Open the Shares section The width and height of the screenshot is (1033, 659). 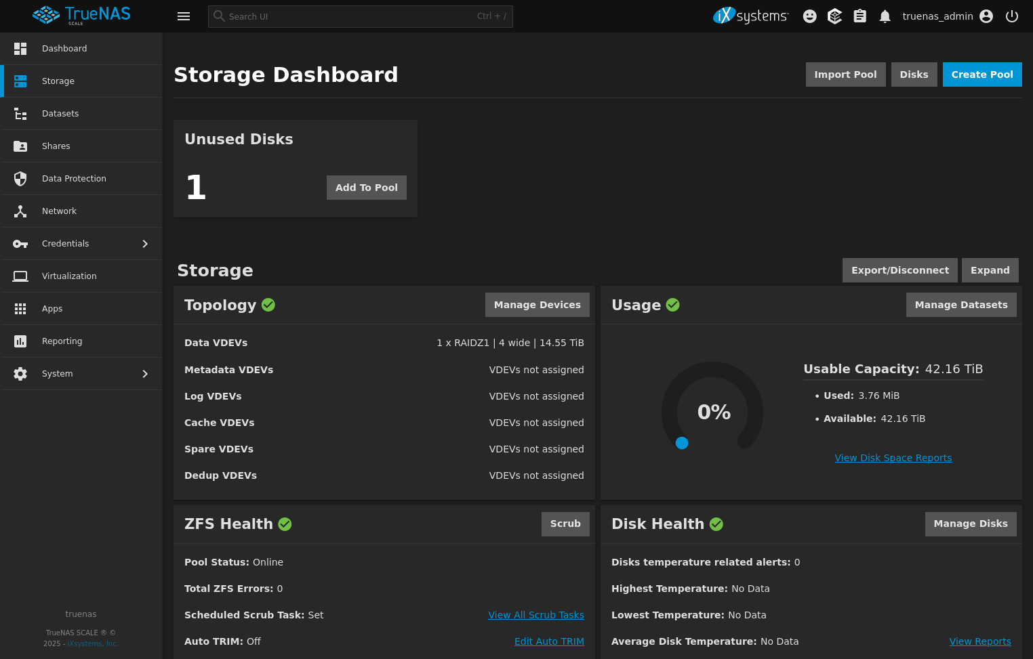pos(56,146)
